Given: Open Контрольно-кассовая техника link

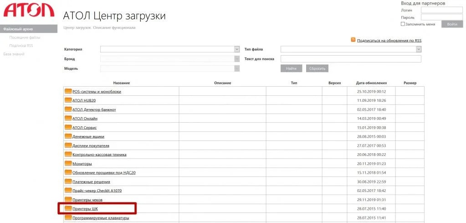Looking at the screenshot, I should [100, 155].
